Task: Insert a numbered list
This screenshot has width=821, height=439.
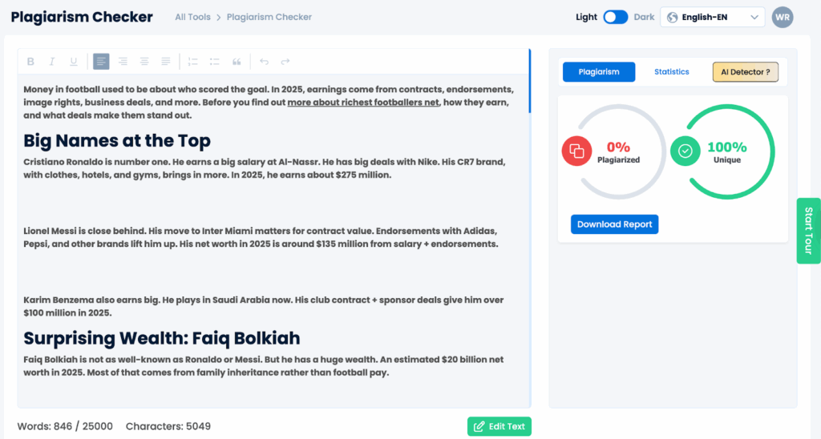Action: click(x=192, y=62)
